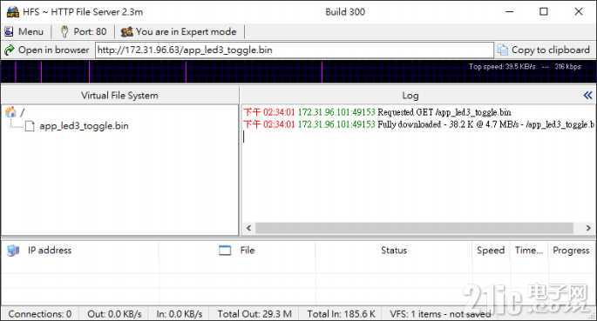Click the HFS application title bar icon

coord(12,12)
